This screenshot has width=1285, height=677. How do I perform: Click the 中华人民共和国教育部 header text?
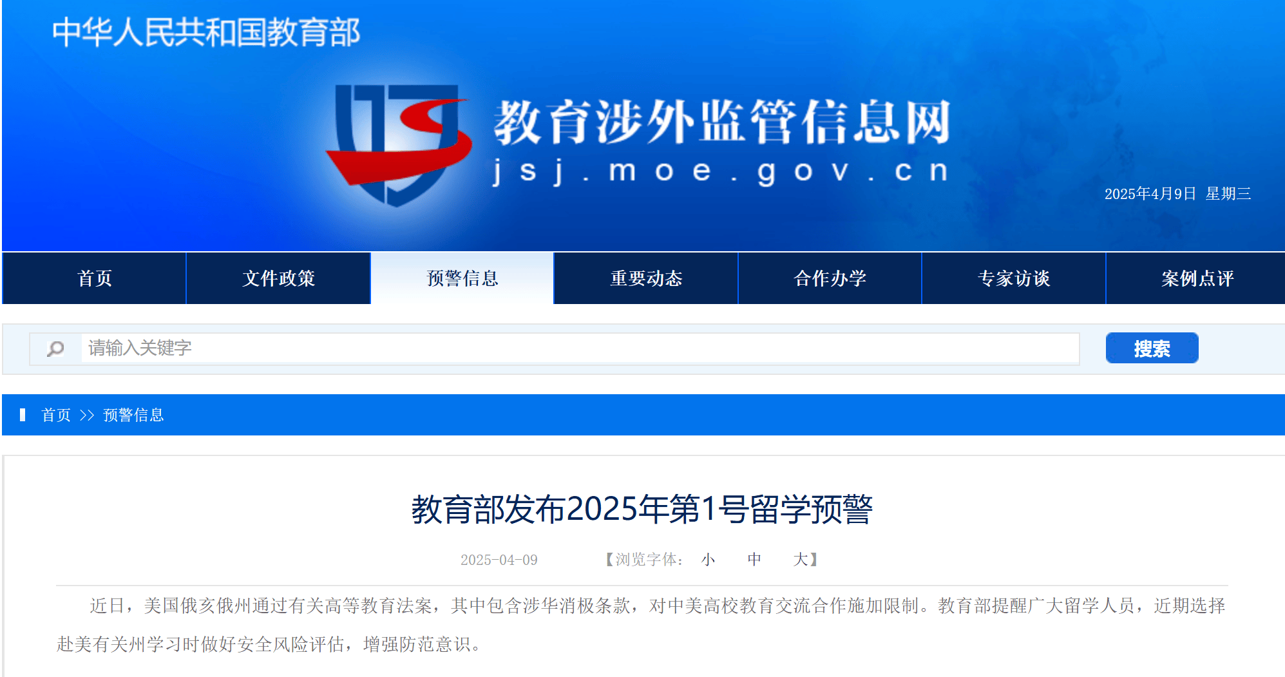click(x=206, y=32)
